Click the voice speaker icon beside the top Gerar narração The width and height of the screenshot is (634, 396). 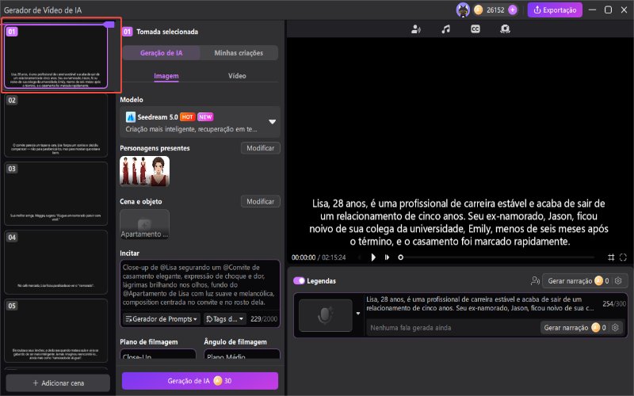(x=535, y=281)
